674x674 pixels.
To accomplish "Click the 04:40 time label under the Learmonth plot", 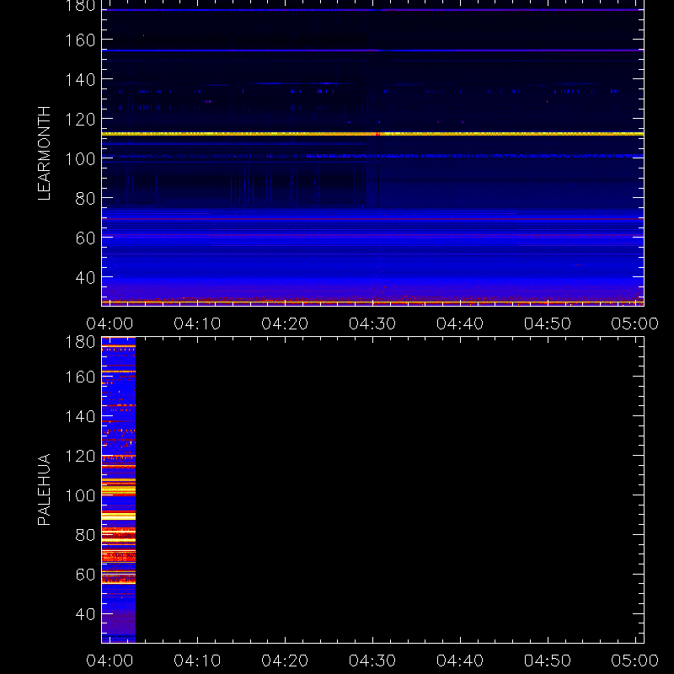I will [460, 324].
